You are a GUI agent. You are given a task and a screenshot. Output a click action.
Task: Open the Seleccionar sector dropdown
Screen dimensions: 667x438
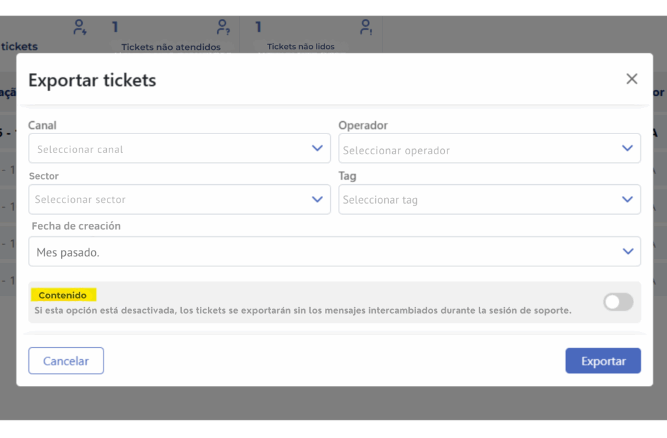169,200
